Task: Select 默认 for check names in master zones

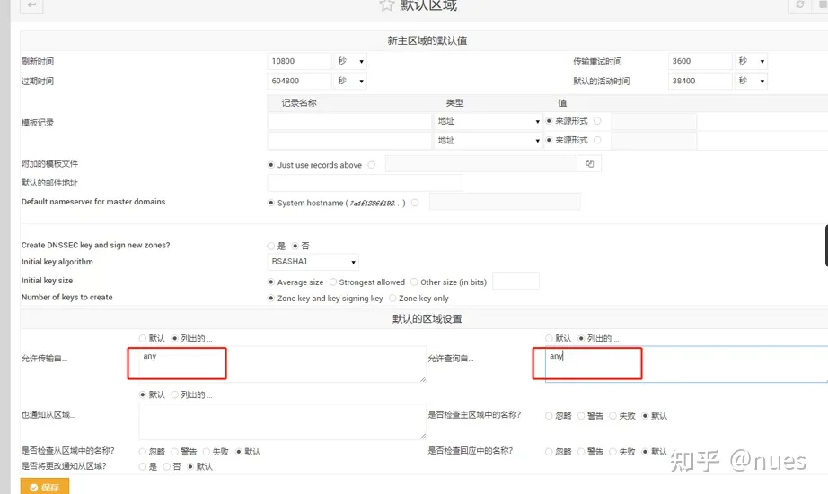Action: (x=645, y=415)
